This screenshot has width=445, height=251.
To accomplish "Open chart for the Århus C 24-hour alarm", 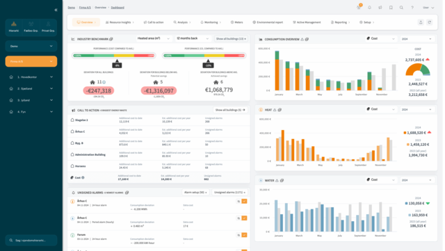I will [x=238, y=201].
